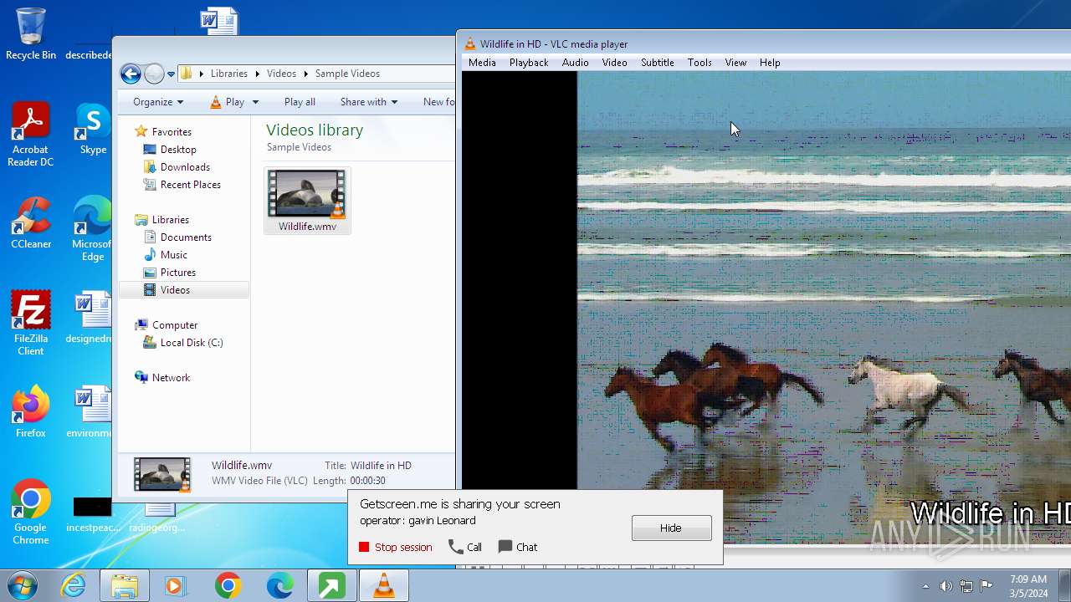Open Chat with the operator

point(518,547)
